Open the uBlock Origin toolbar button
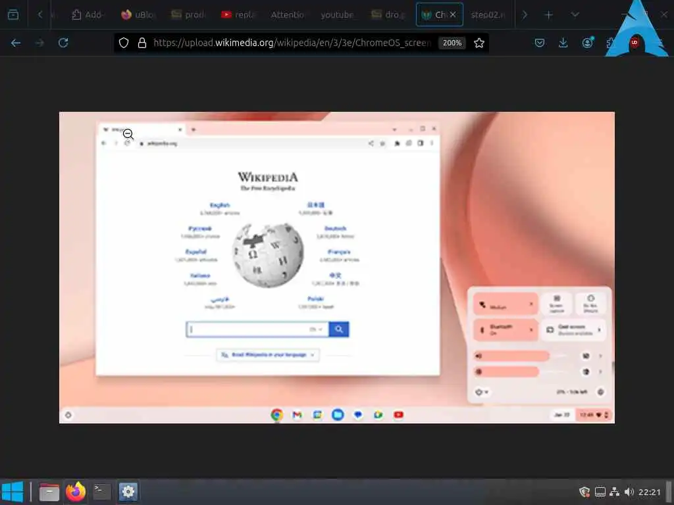Screen dimensions: 674x505 pyautogui.click(x=635, y=43)
